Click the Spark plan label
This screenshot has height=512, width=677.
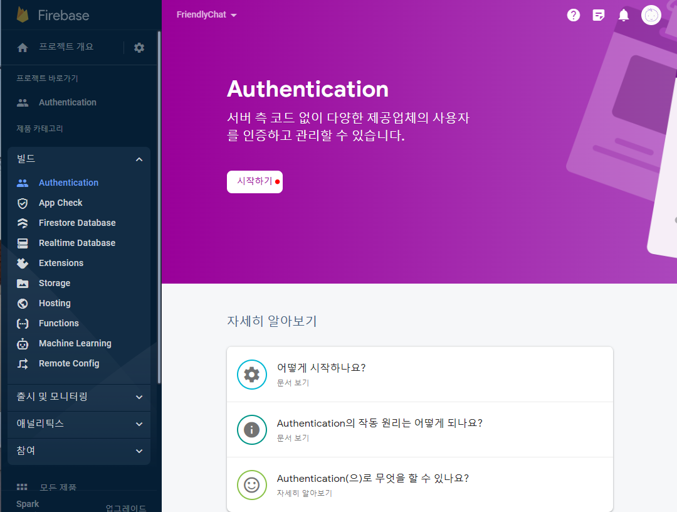(28, 504)
